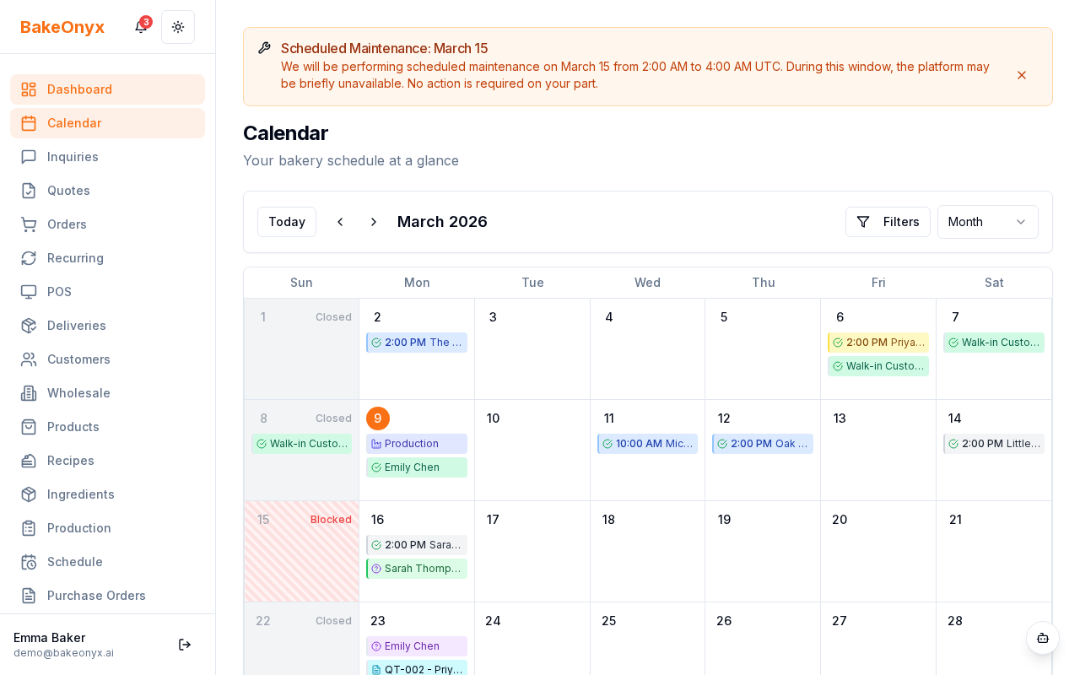Dismiss the Scheduled Maintenance banner
The width and height of the screenshot is (1080, 675).
[x=1022, y=75]
